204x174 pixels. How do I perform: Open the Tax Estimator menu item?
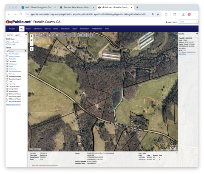85,29
